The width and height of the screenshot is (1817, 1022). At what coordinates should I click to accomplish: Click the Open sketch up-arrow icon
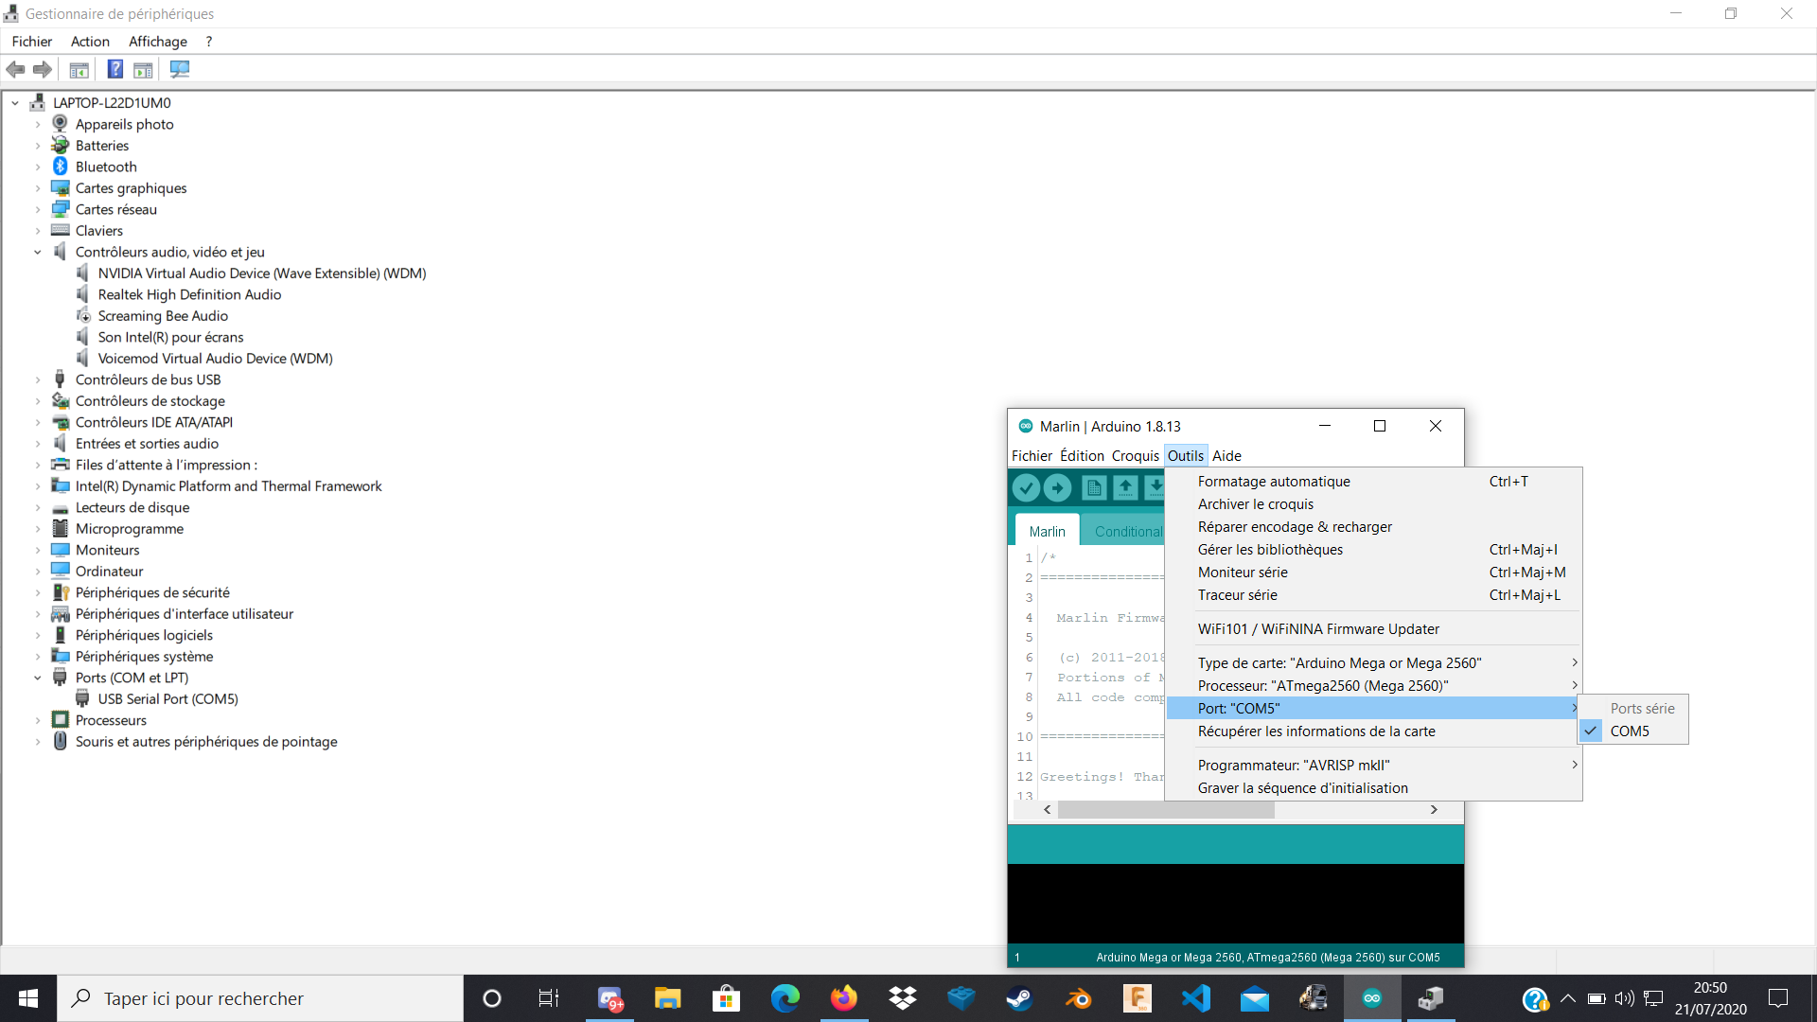click(x=1124, y=487)
